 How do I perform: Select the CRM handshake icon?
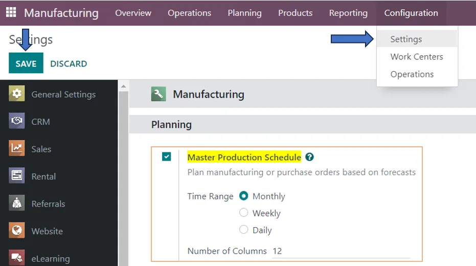(x=17, y=121)
